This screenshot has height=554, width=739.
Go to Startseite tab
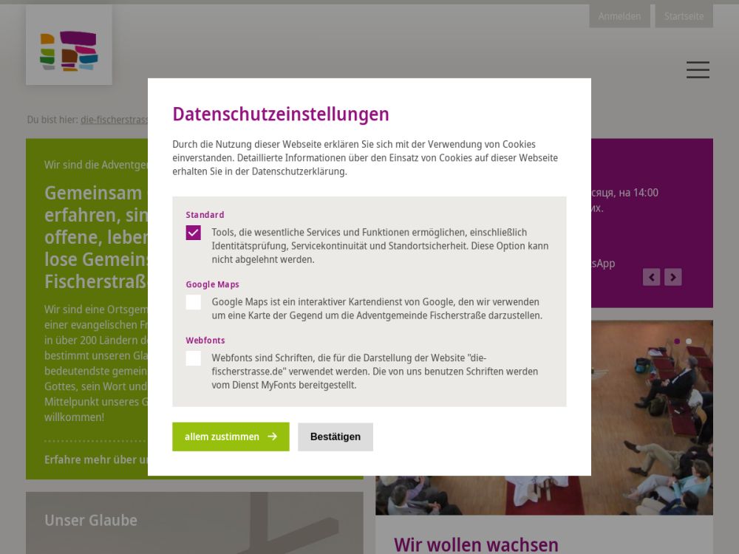(684, 16)
